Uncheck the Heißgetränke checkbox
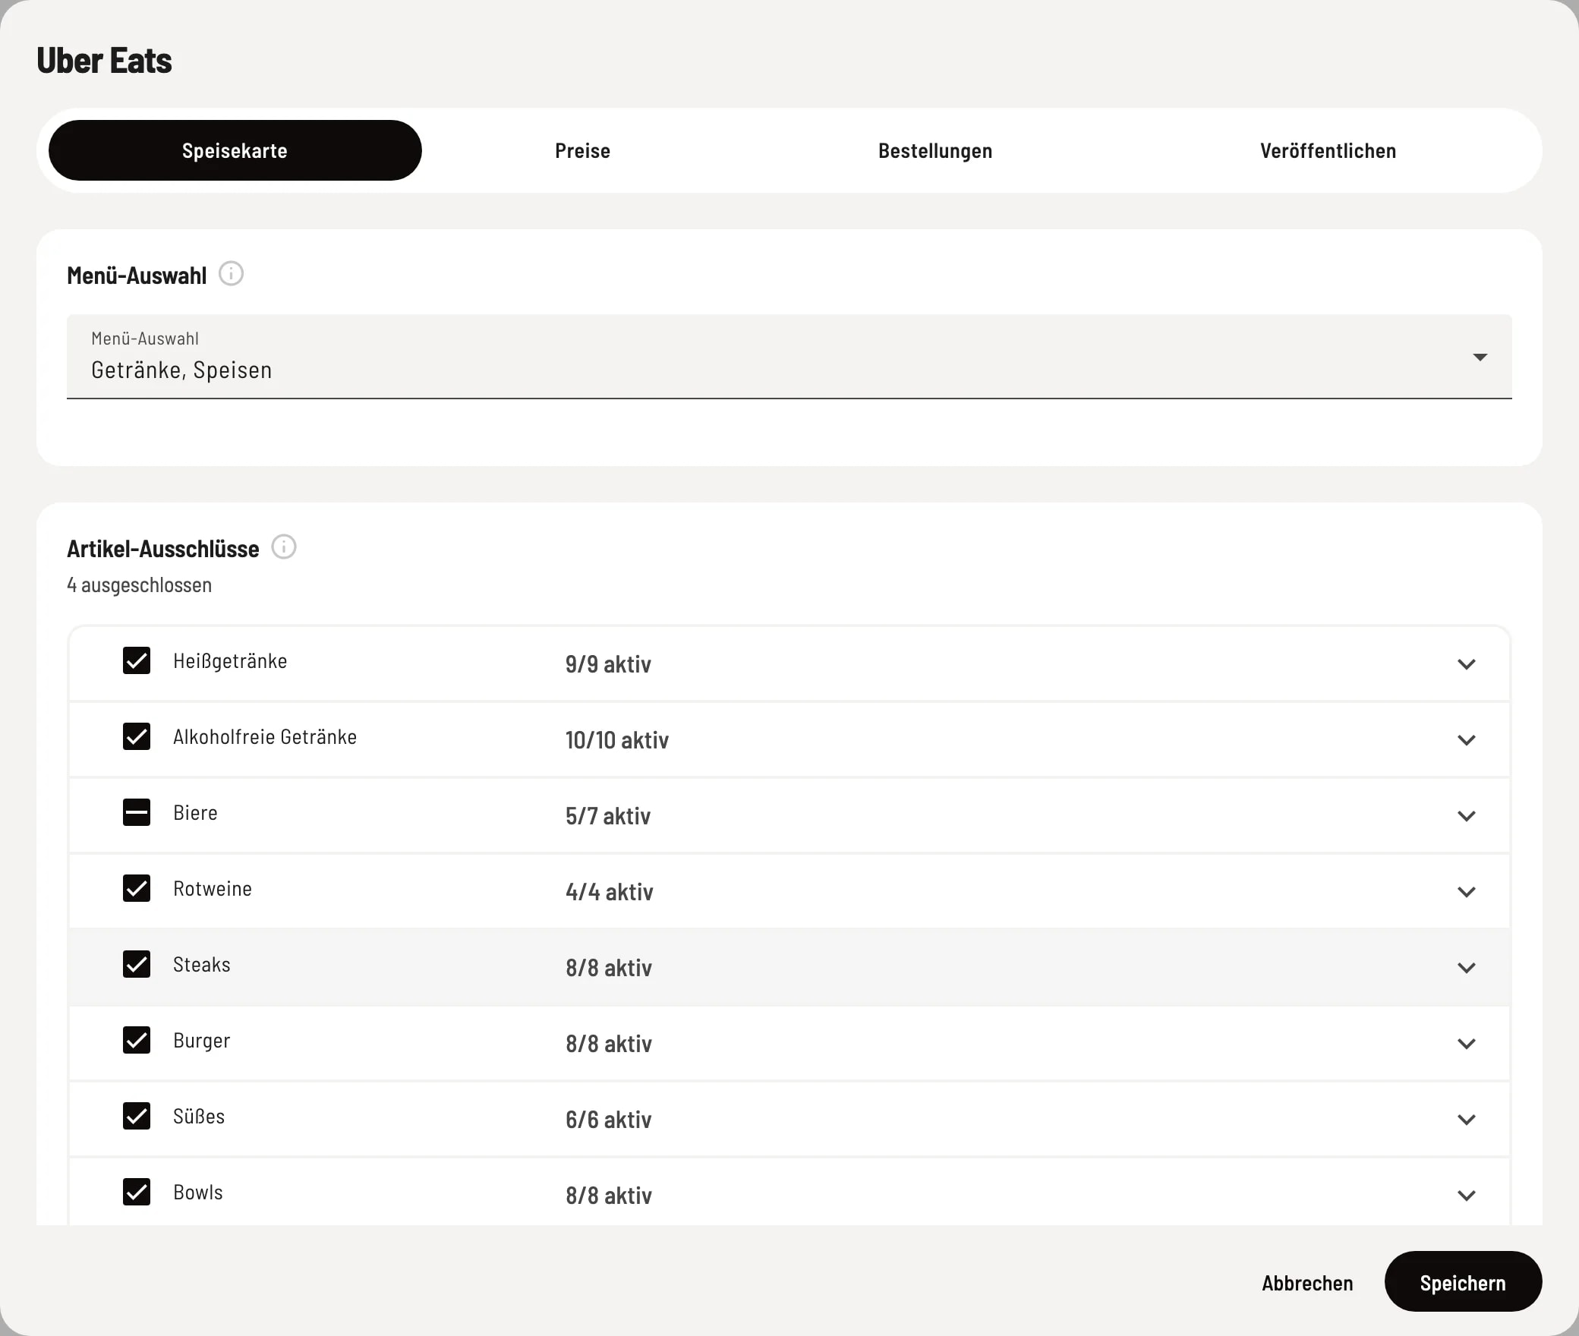Viewport: 1579px width, 1336px height. [x=137, y=660]
